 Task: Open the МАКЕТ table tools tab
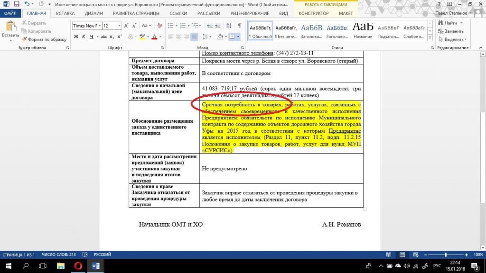pos(346,14)
